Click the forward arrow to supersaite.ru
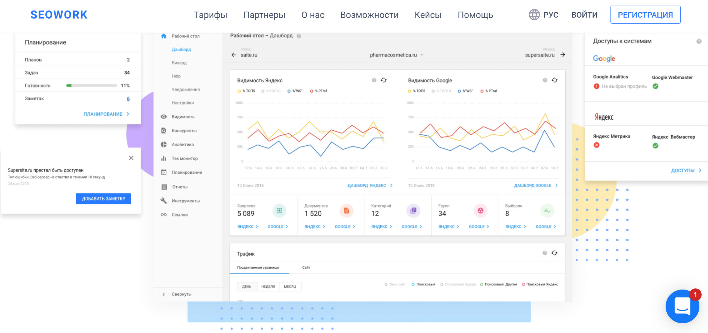This screenshot has height=333, width=708. click(562, 55)
